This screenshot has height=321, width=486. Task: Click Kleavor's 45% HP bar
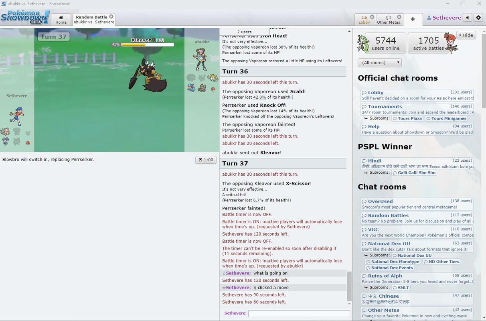click(x=147, y=45)
